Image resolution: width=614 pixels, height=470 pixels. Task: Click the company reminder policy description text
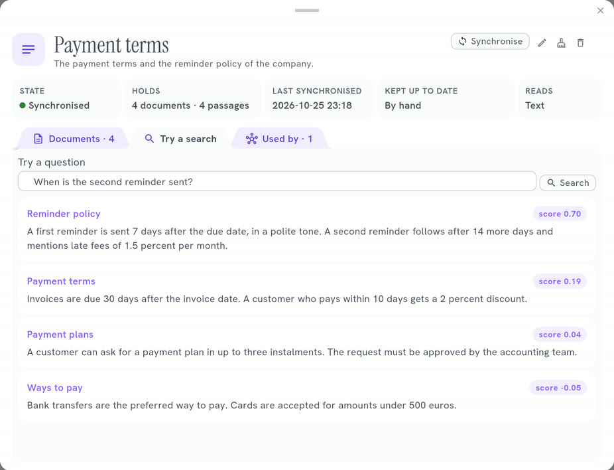[x=184, y=64]
